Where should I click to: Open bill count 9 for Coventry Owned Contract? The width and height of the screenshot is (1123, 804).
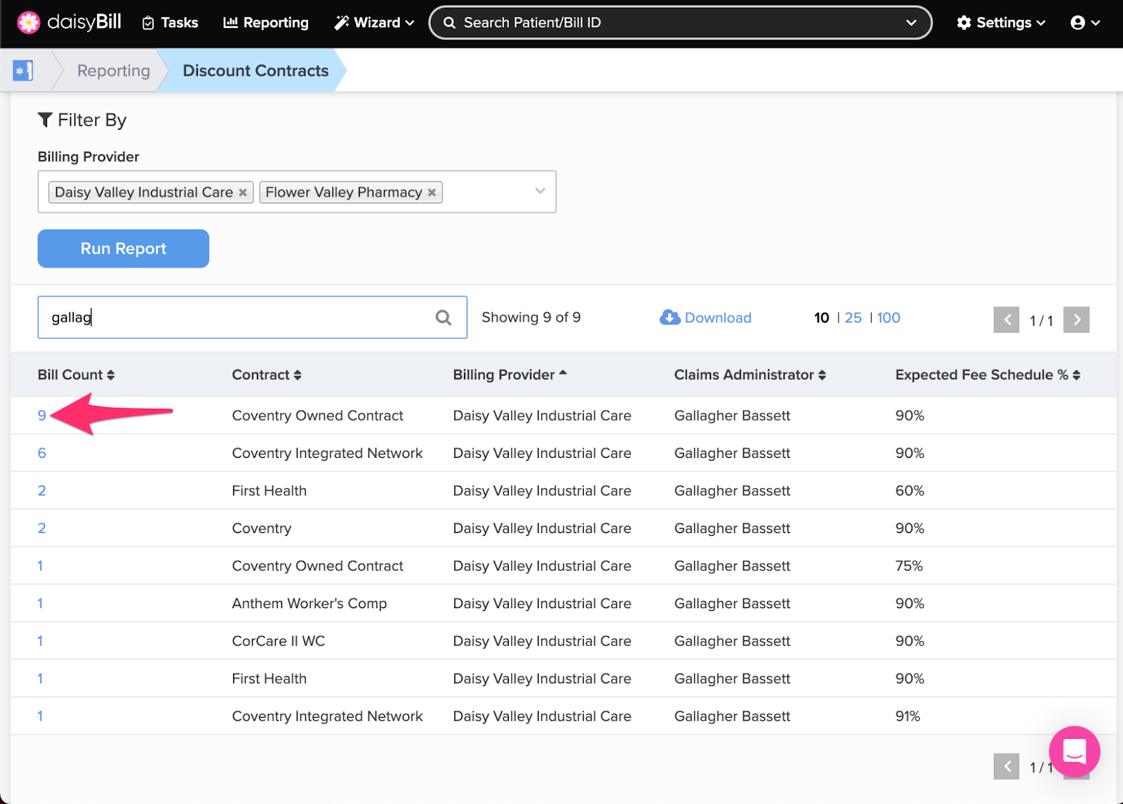click(42, 416)
